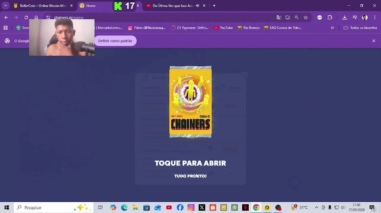Viewport: 381px width, 213px height.
Task: Click the TUDO PRONTO! label
Action: [190, 176]
